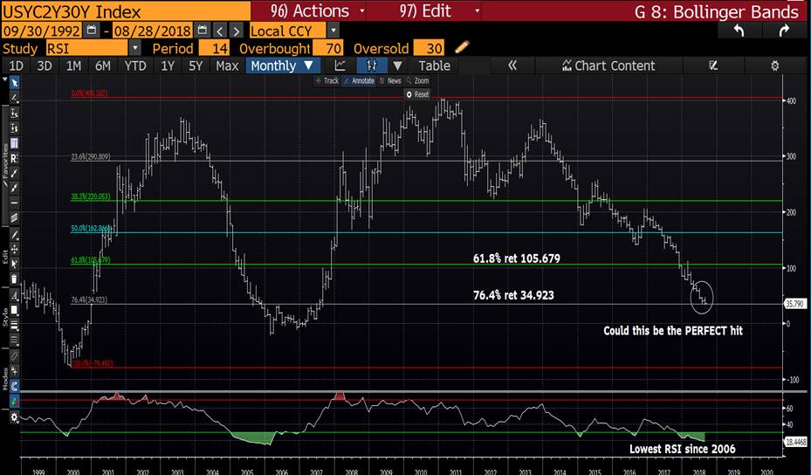Open chart type dropdown arrow beside bar icon
811x475 pixels.
(x=397, y=65)
